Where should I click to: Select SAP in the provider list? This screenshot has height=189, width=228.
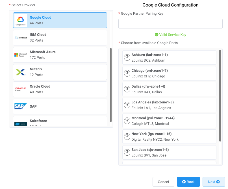pyautogui.click(x=60, y=107)
